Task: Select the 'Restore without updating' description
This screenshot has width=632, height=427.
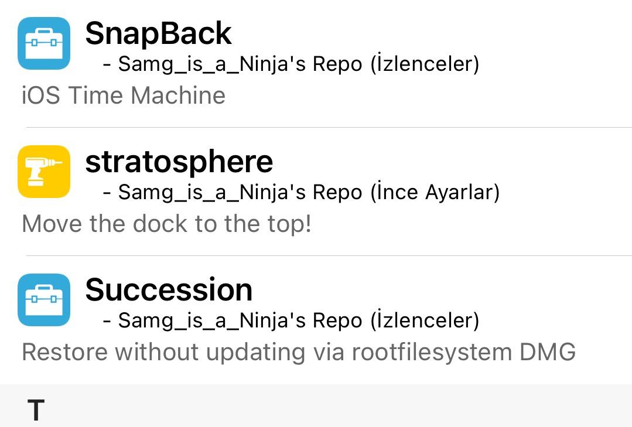Action: tap(299, 352)
